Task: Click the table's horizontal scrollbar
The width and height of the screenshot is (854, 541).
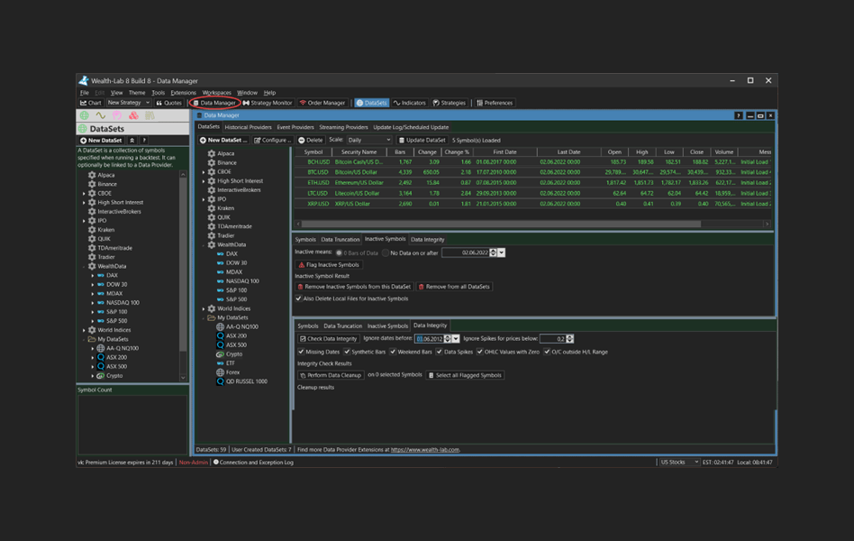Action: [501, 225]
